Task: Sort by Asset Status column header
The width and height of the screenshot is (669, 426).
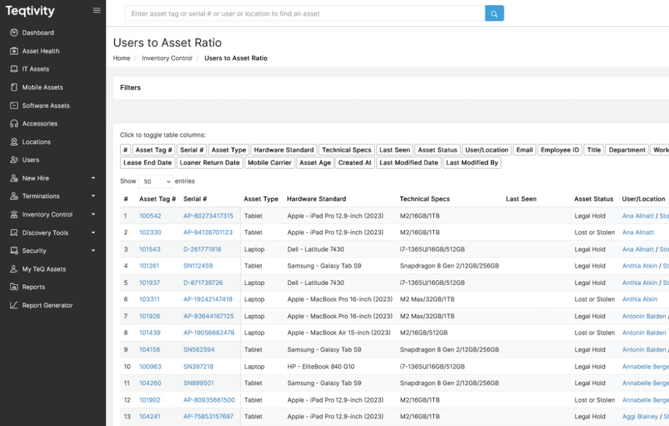Action: pyautogui.click(x=593, y=199)
